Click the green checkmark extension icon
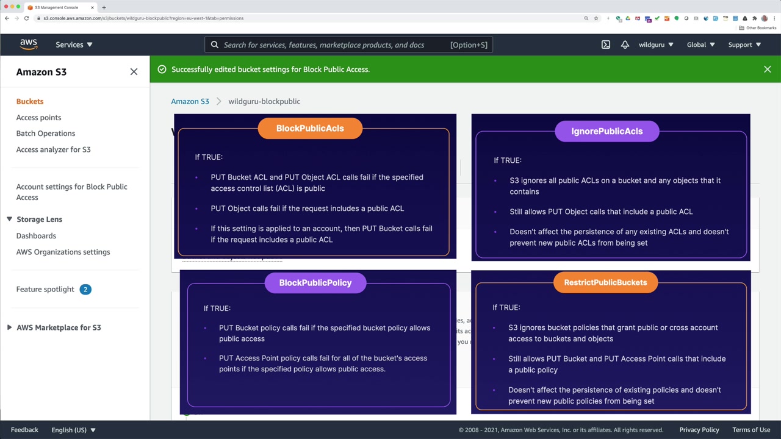The width and height of the screenshot is (781, 439). coord(657,18)
